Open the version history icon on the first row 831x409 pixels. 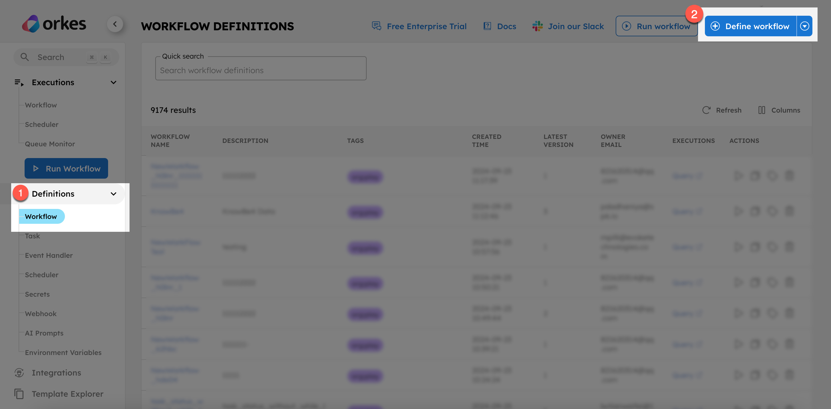[773, 176]
